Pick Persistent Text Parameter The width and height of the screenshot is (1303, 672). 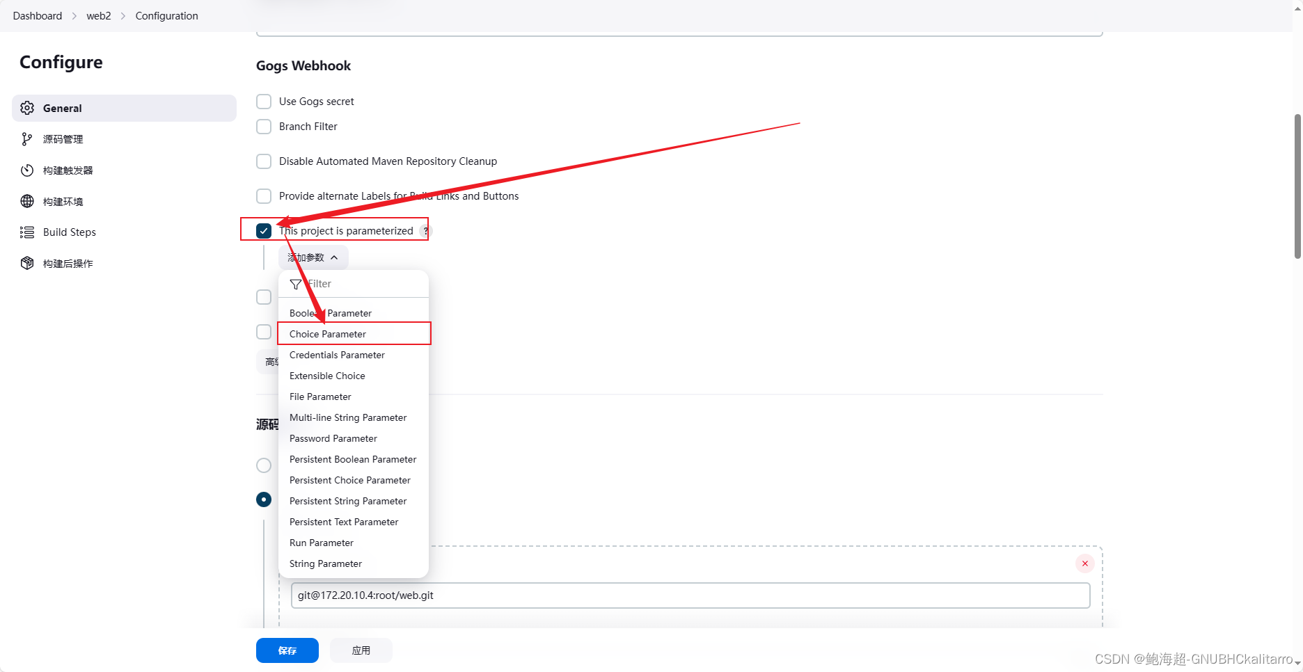pyautogui.click(x=354, y=522)
